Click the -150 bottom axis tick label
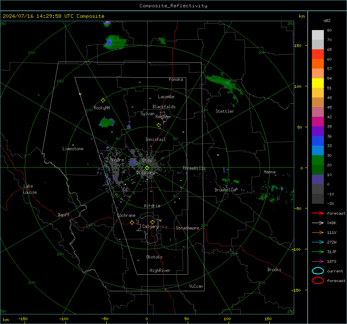 point(23,319)
